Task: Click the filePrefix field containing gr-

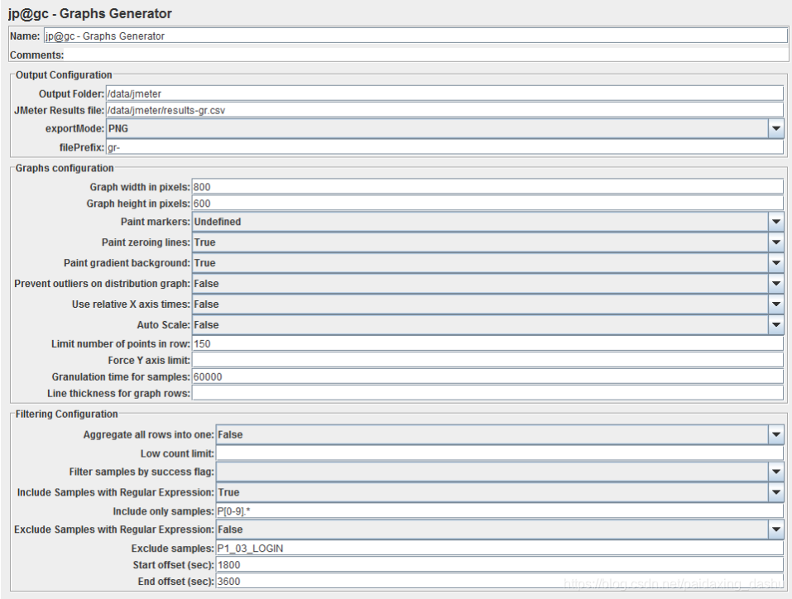Action: [x=444, y=147]
